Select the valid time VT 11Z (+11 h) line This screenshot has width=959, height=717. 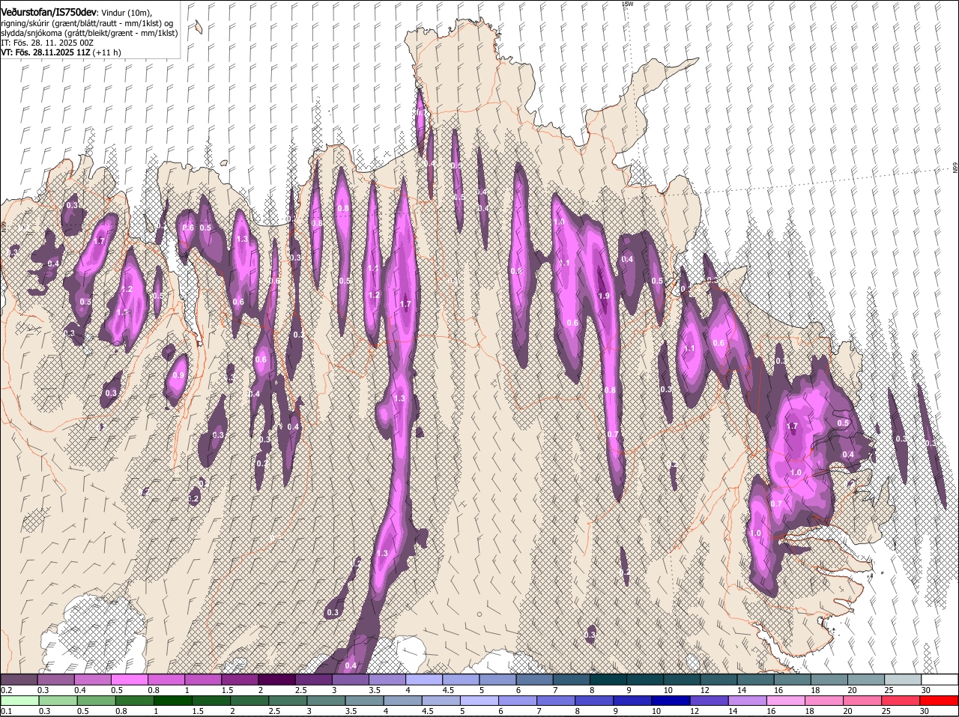point(61,52)
